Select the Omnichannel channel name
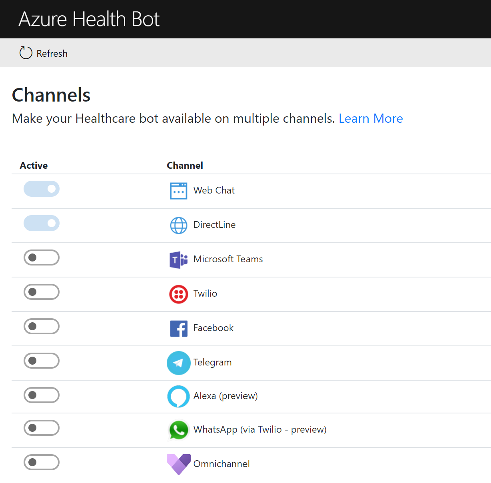This screenshot has width=491, height=483. (x=222, y=464)
